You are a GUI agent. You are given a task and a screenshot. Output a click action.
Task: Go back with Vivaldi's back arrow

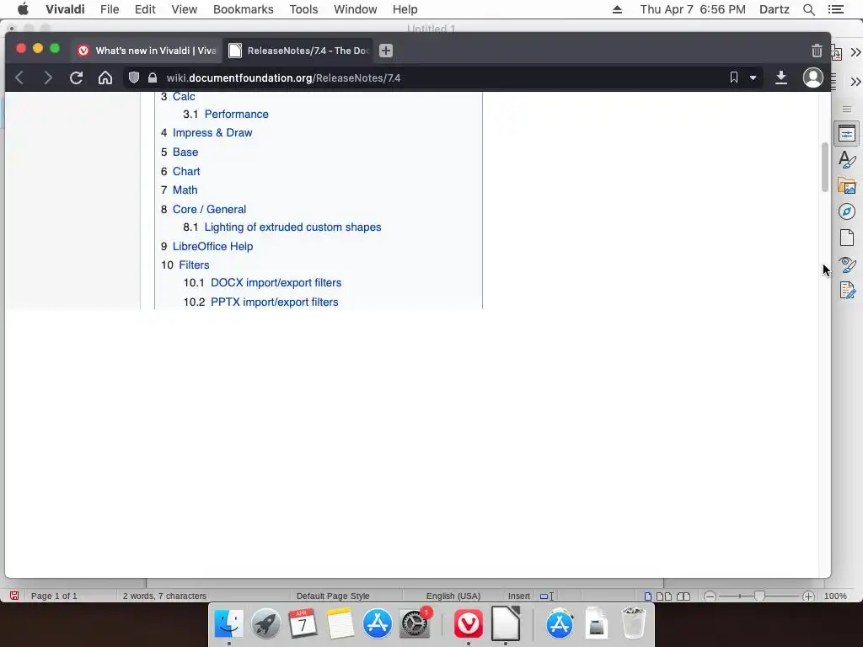[x=19, y=78]
